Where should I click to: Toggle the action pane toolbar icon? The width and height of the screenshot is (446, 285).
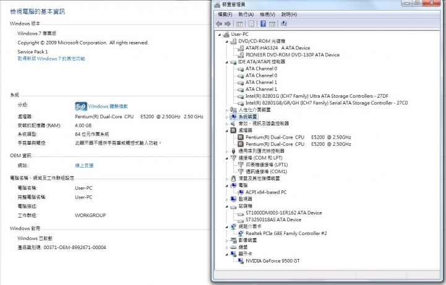[x=272, y=24]
